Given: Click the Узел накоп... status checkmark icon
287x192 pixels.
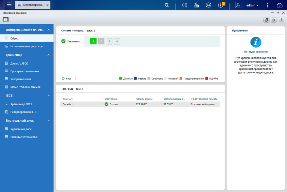Looking at the screenshot, I should coord(63,41).
